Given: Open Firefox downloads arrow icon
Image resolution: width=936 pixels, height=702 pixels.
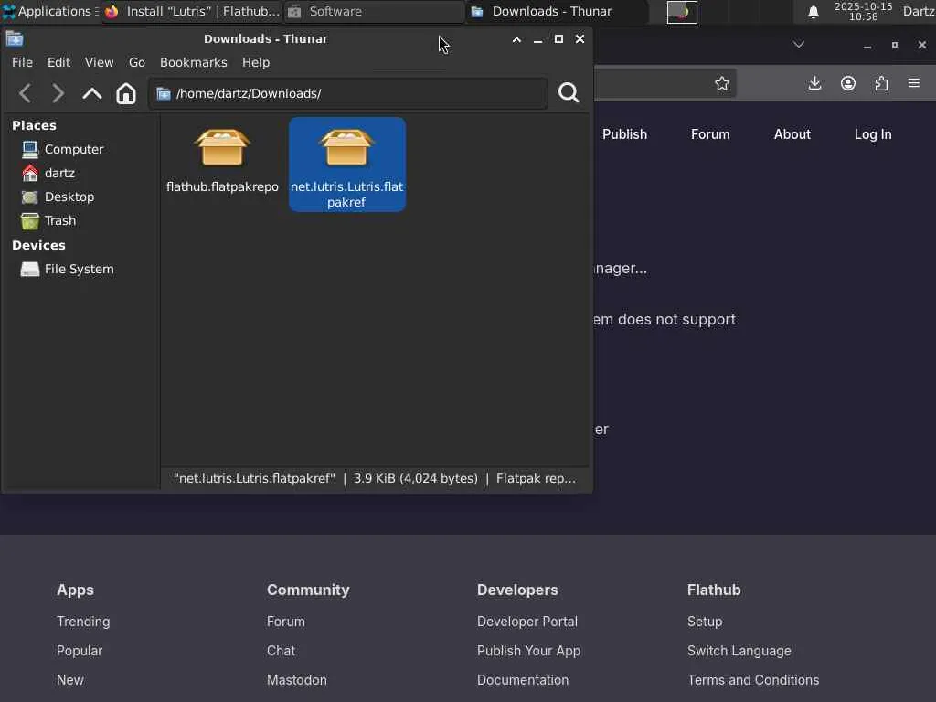Looking at the screenshot, I should [814, 83].
